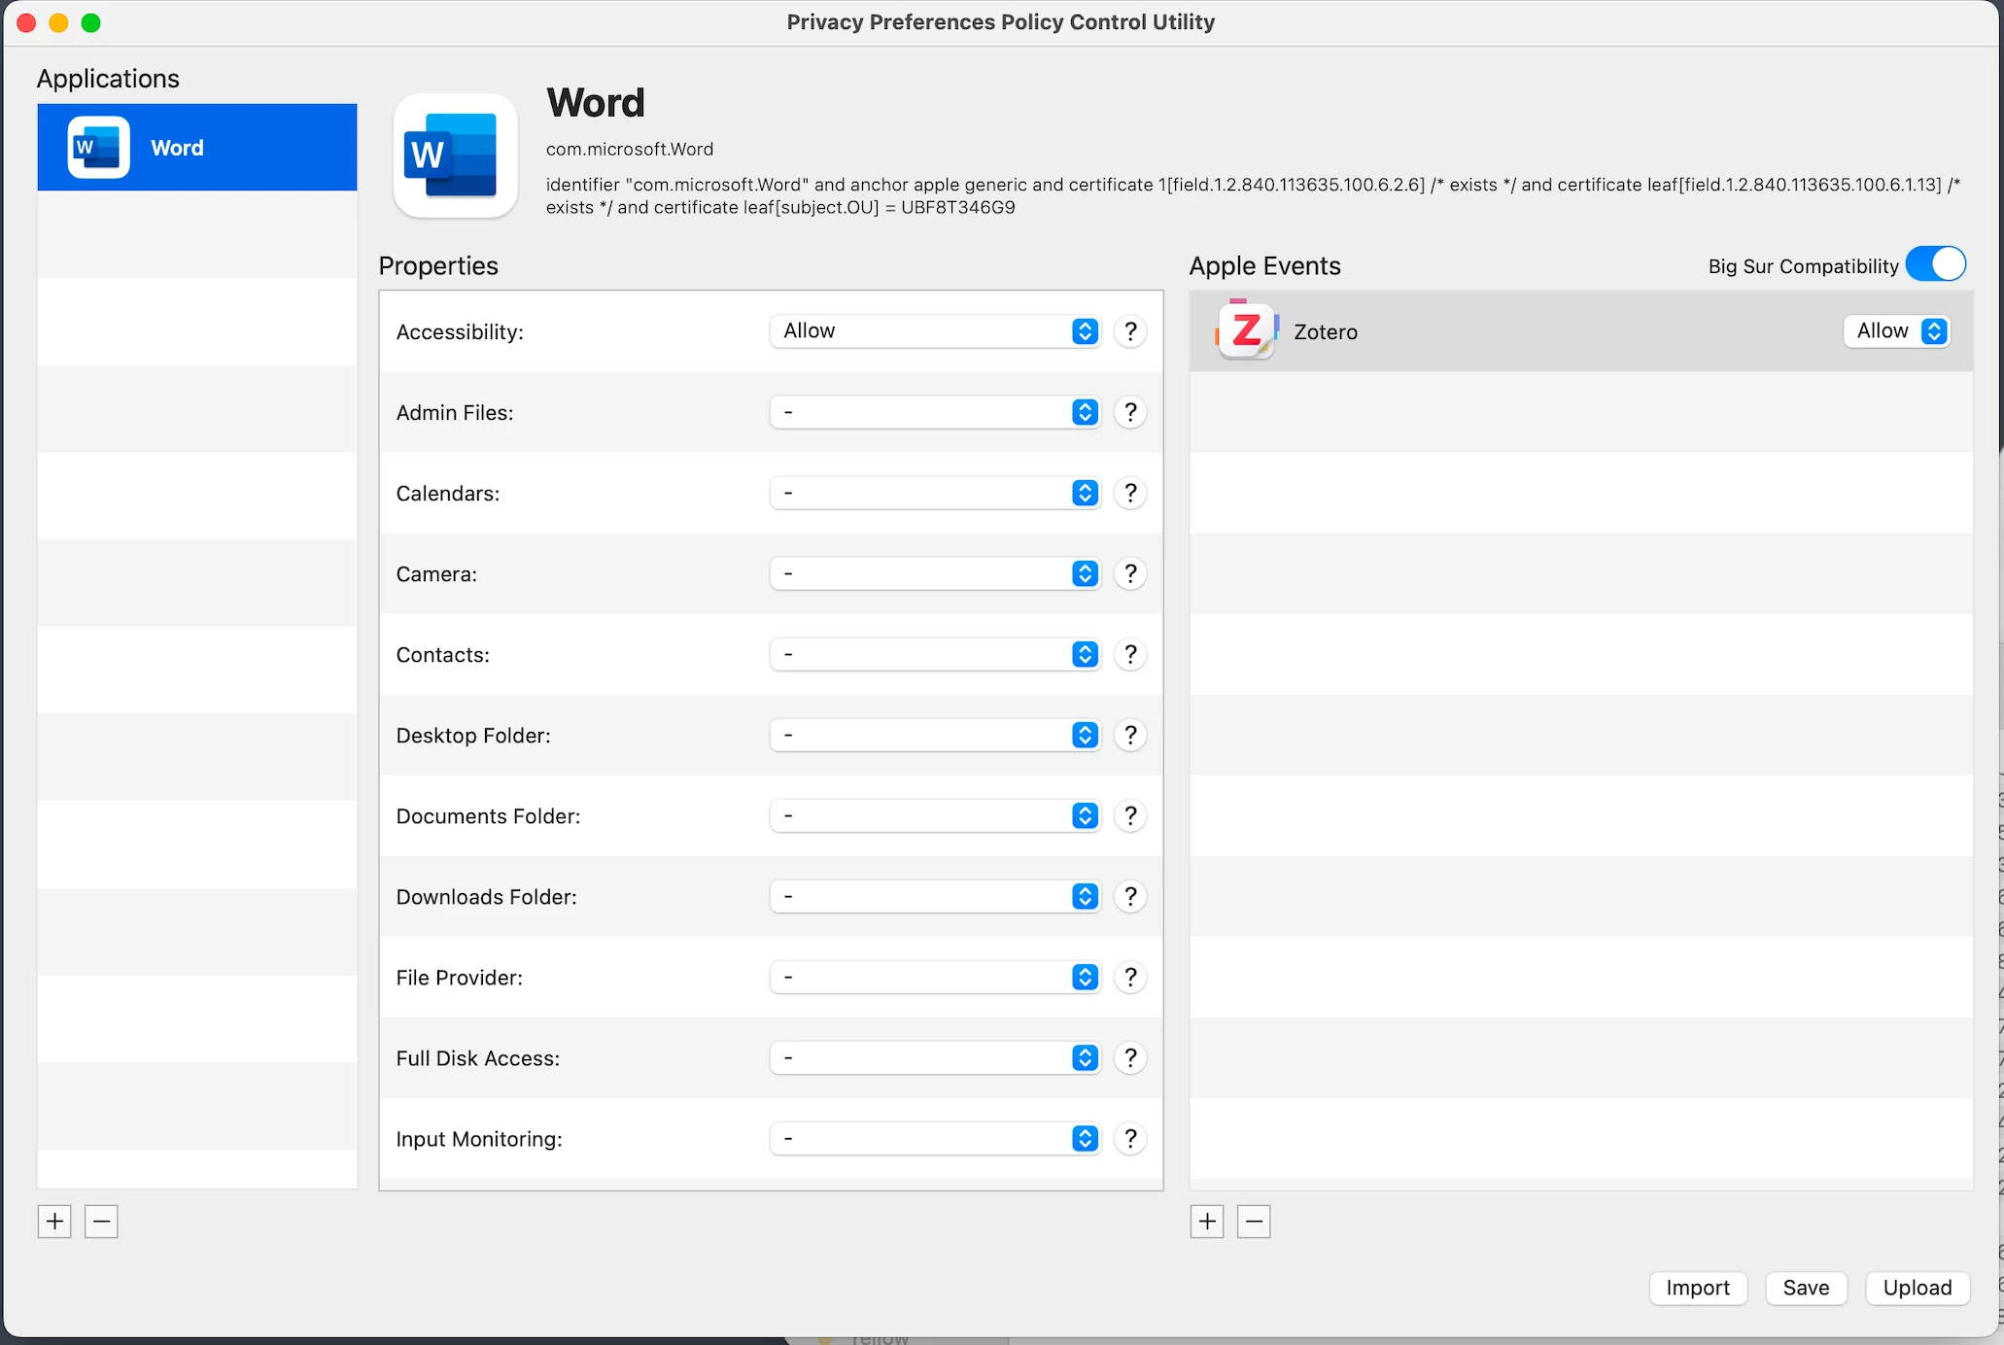Click the Input Monitoring label

coord(479,1139)
